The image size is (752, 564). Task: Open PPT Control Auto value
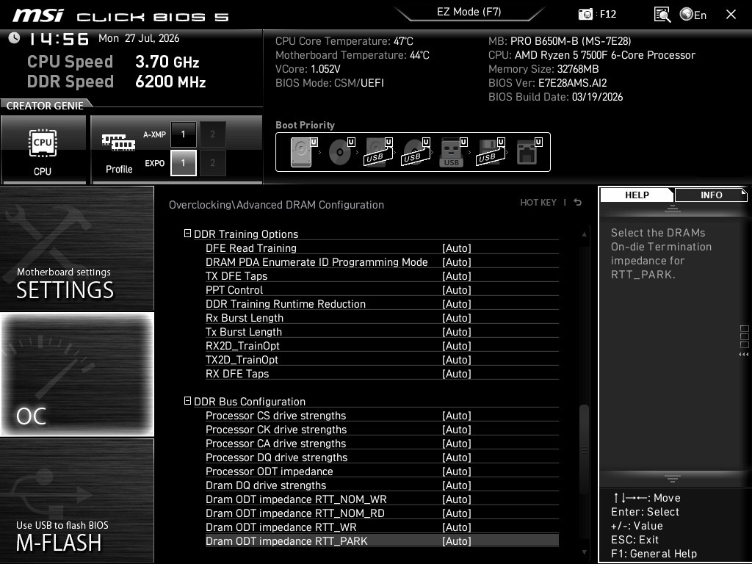457,289
